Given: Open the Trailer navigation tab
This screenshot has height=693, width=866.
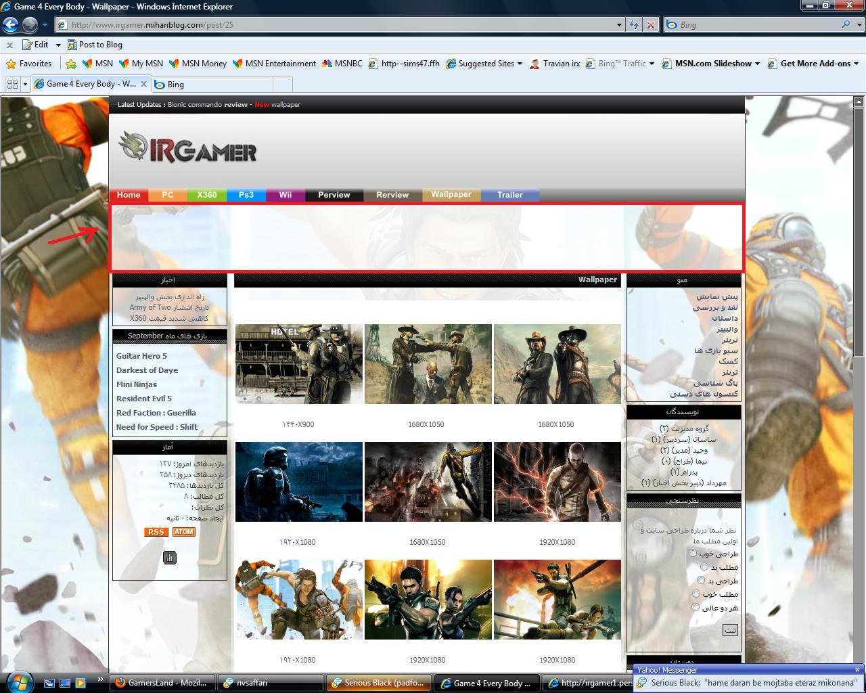Looking at the screenshot, I should click(510, 195).
